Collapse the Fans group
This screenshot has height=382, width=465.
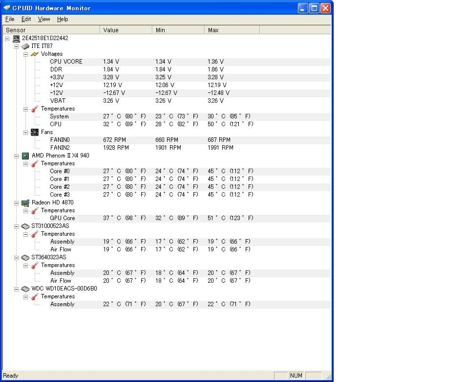click(x=25, y=133)
